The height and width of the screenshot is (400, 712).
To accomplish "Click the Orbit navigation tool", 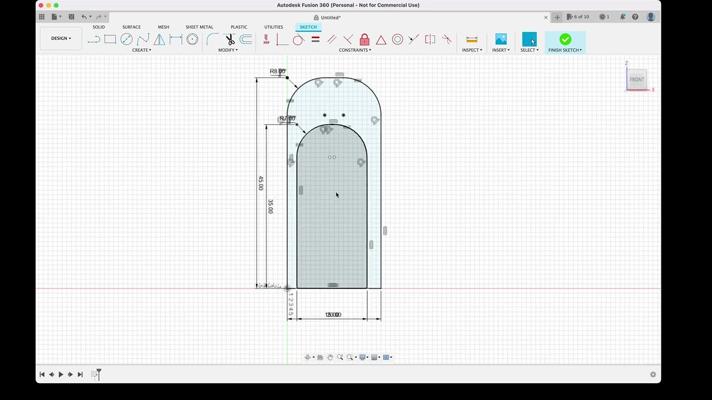I will click(308, 357).
